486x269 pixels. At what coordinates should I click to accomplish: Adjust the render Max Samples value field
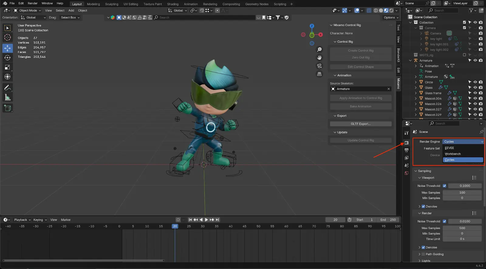(x=462, y=228)
